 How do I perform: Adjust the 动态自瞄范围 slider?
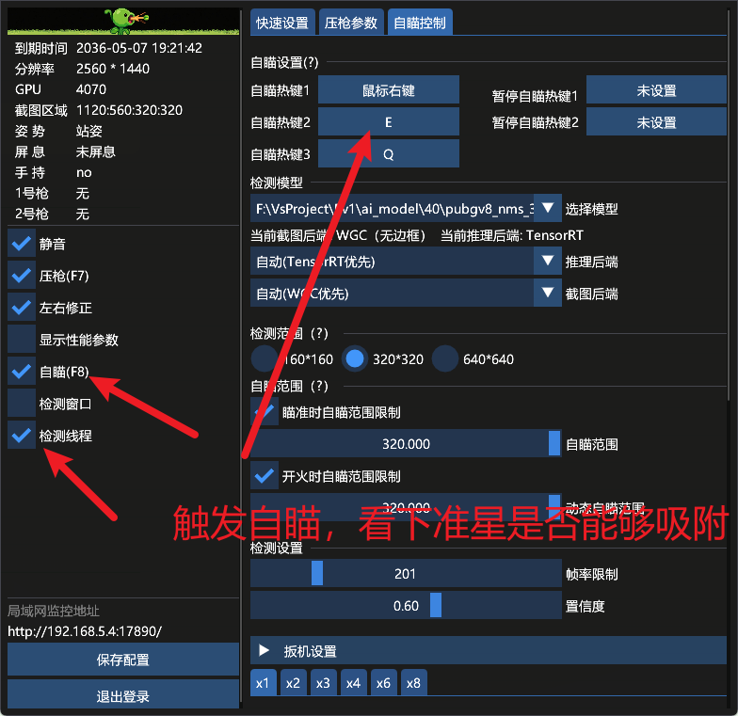[x=406, y=507]
